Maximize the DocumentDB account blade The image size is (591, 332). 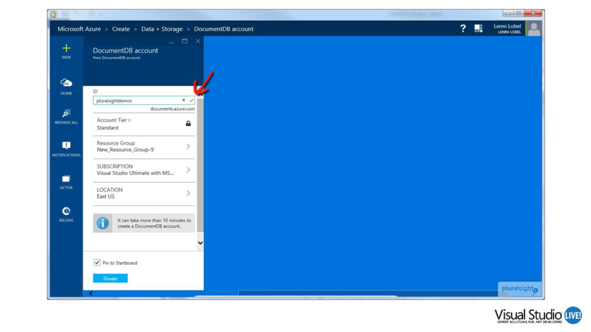coord(185,41)
